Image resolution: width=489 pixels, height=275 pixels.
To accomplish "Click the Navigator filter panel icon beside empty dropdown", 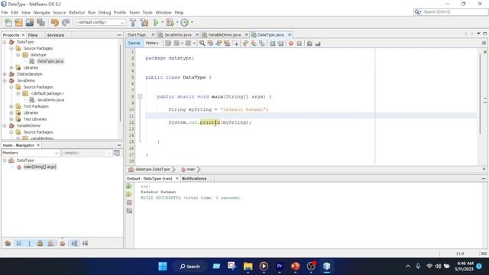I will (117, 153).
